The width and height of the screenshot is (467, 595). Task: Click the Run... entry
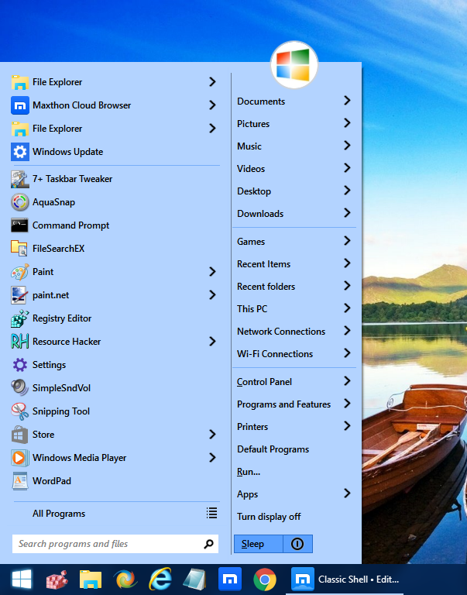tap(294, 472)
